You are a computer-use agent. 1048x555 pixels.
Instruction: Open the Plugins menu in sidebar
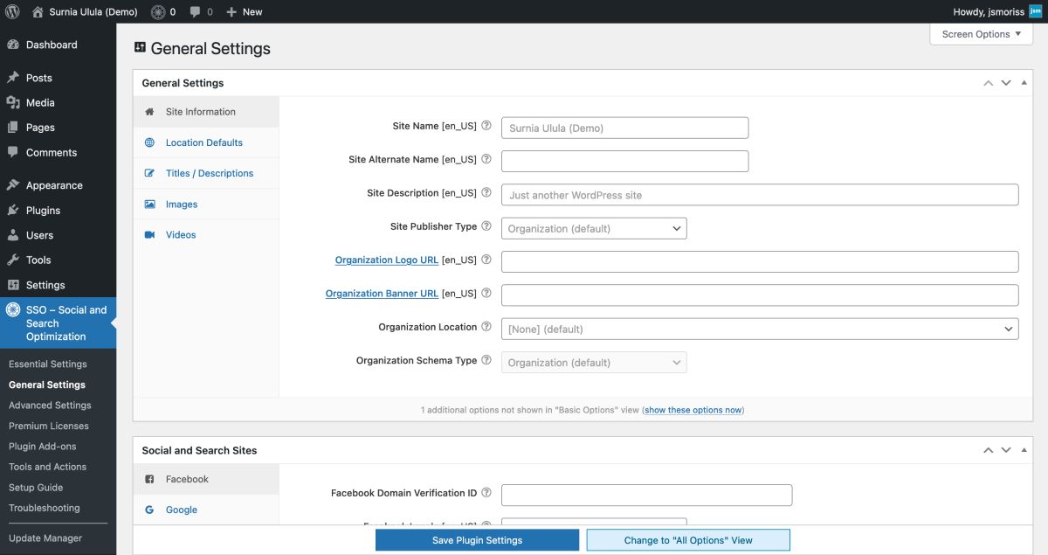43,211
